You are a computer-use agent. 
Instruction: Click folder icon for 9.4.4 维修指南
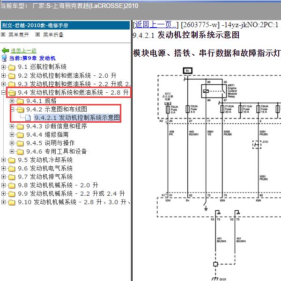coord(20,135)
